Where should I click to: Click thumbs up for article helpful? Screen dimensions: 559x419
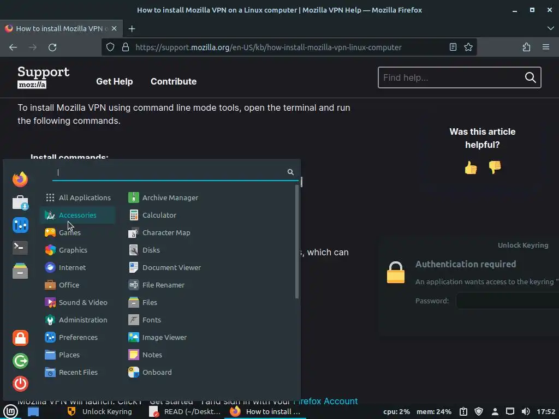pos(471,167)
